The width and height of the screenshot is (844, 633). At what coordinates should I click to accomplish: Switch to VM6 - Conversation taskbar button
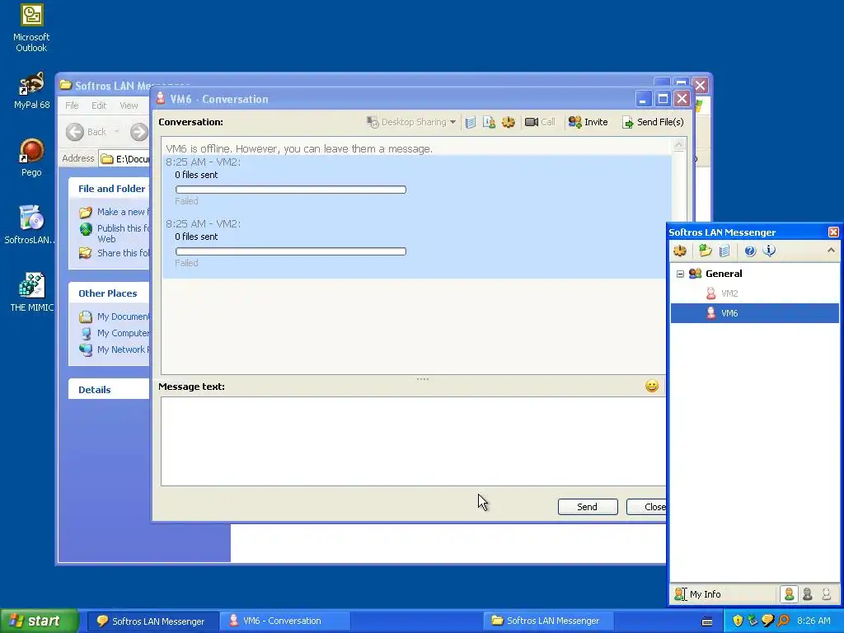[284, 621]
